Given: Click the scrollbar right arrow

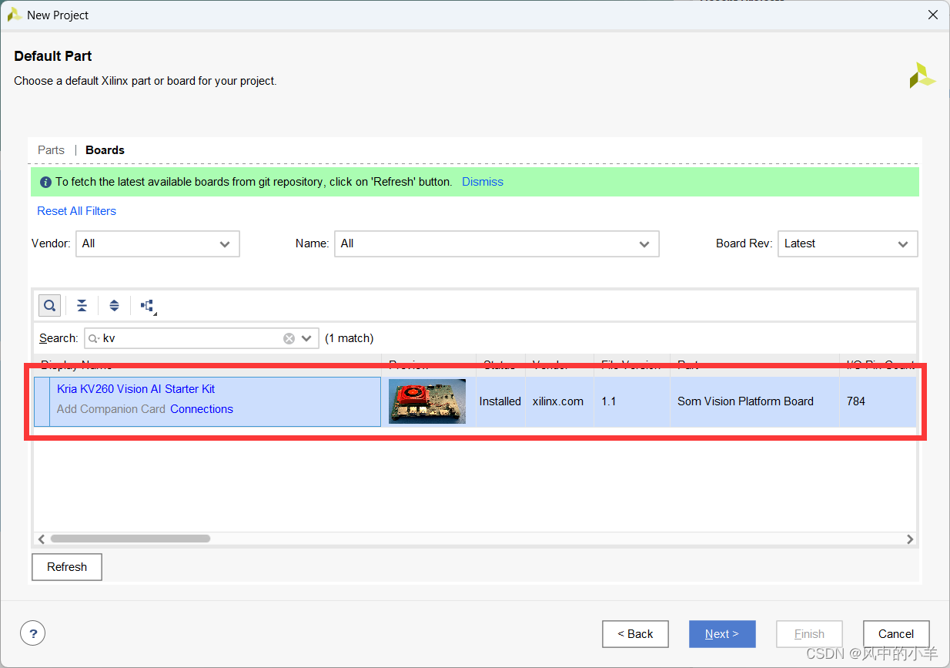Looking at the screenshot, I should (910, 539).
